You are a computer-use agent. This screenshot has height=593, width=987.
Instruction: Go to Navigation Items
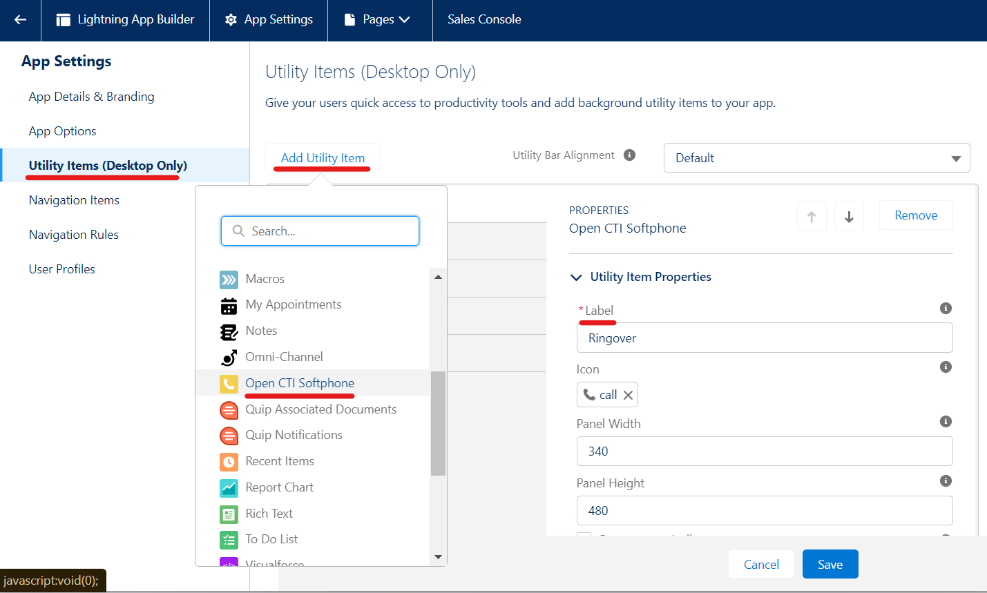pyautogui.click(x=75, y=200)
